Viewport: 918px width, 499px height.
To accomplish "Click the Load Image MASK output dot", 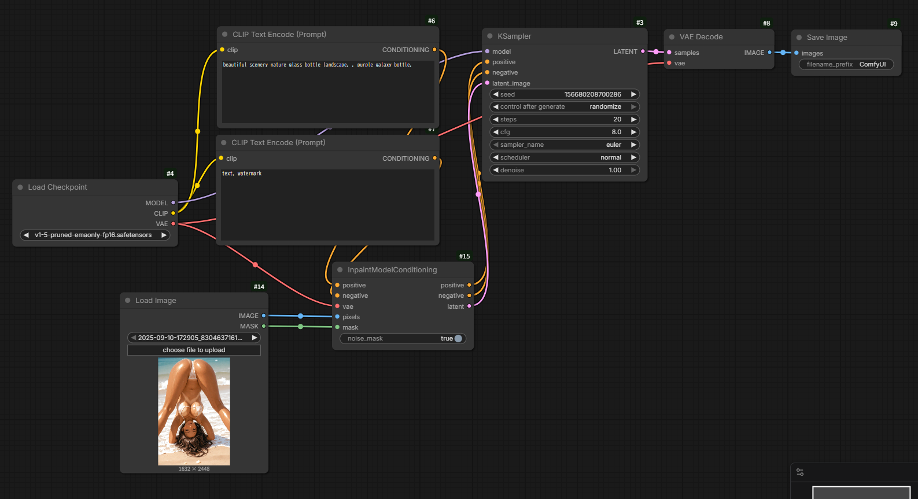I will coord(264,326).
